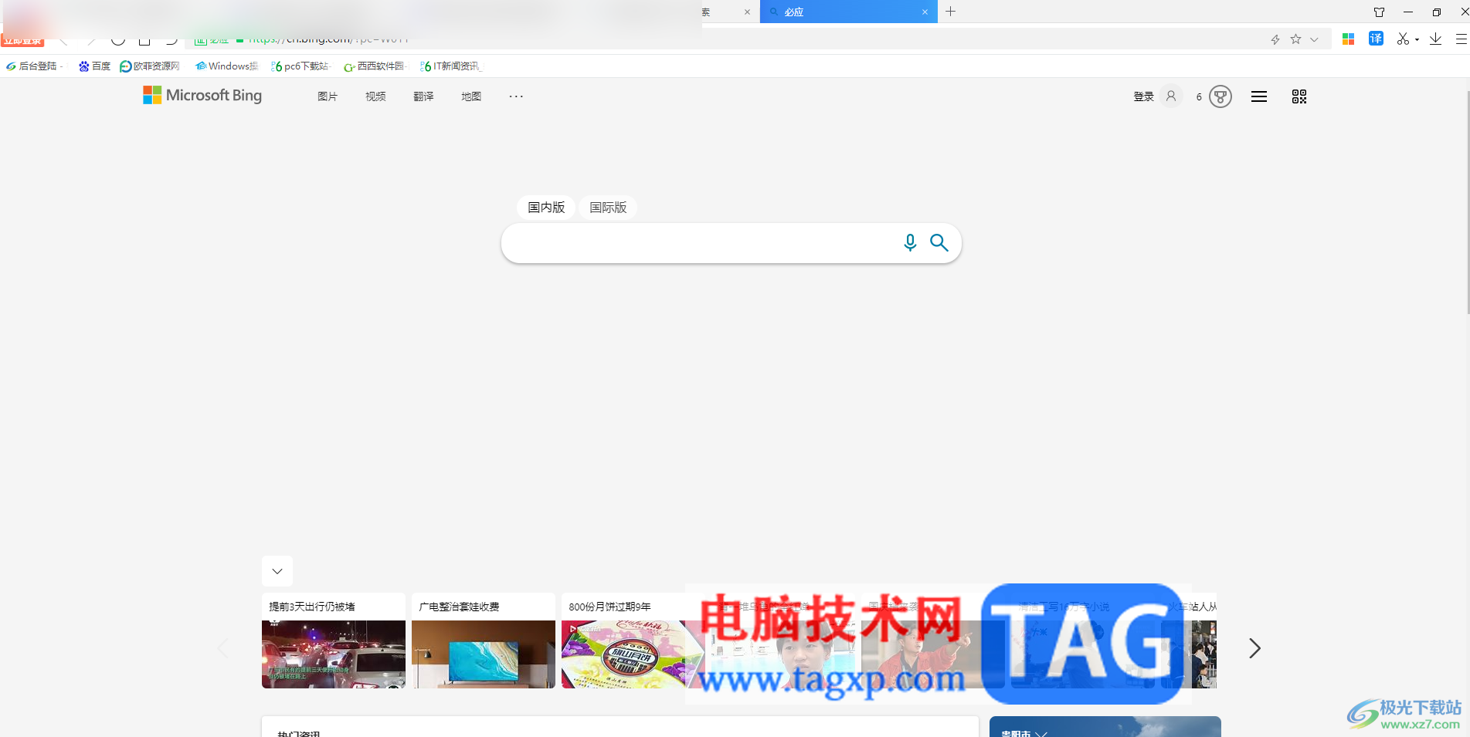Open the 后台登陆 bookmark
This screenshot has width=1470, height=737.
tap(34, 66)
